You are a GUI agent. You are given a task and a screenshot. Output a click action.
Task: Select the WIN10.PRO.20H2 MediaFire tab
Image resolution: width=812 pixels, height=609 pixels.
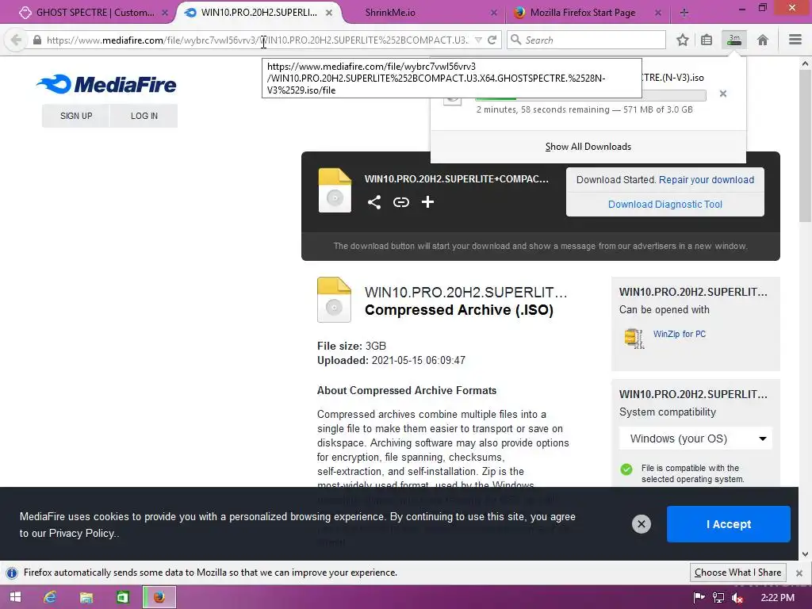pos(259,13)
